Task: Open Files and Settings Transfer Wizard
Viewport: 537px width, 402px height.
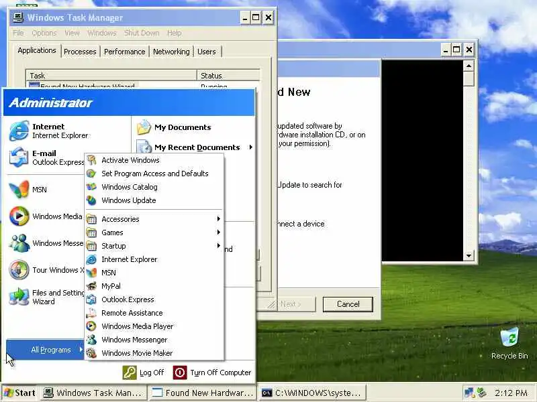Action: tap(46, 297)
